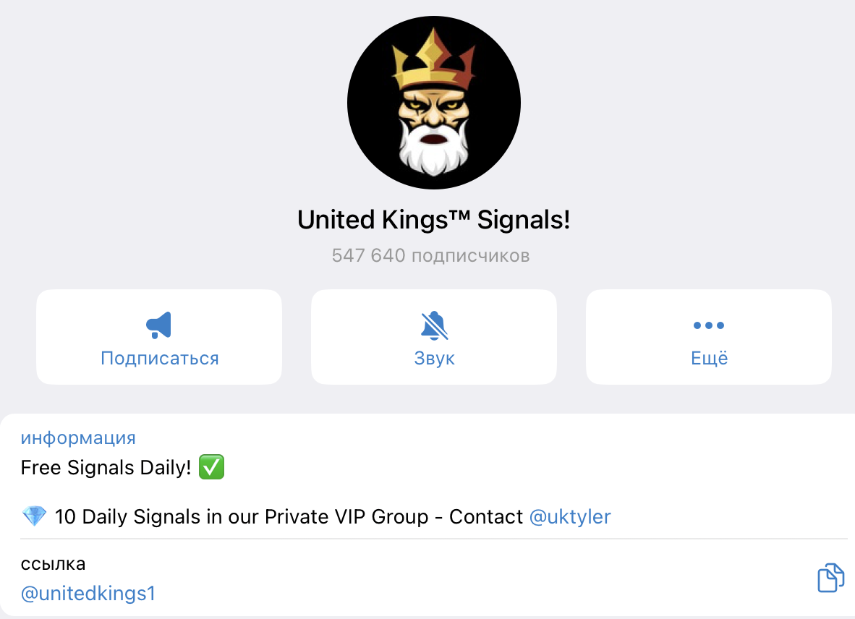Image resolution: width=855 pixels, height=619 pixels.
Task: Expand more actions via the "Ещё" label
Action: [x=709, y=358]
